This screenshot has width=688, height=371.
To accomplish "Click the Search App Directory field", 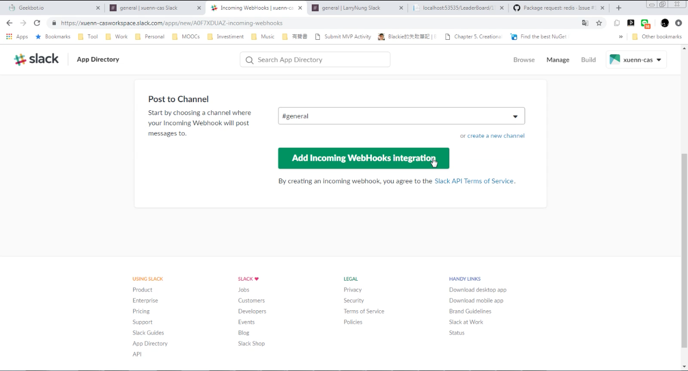I will tap(315, 60).
